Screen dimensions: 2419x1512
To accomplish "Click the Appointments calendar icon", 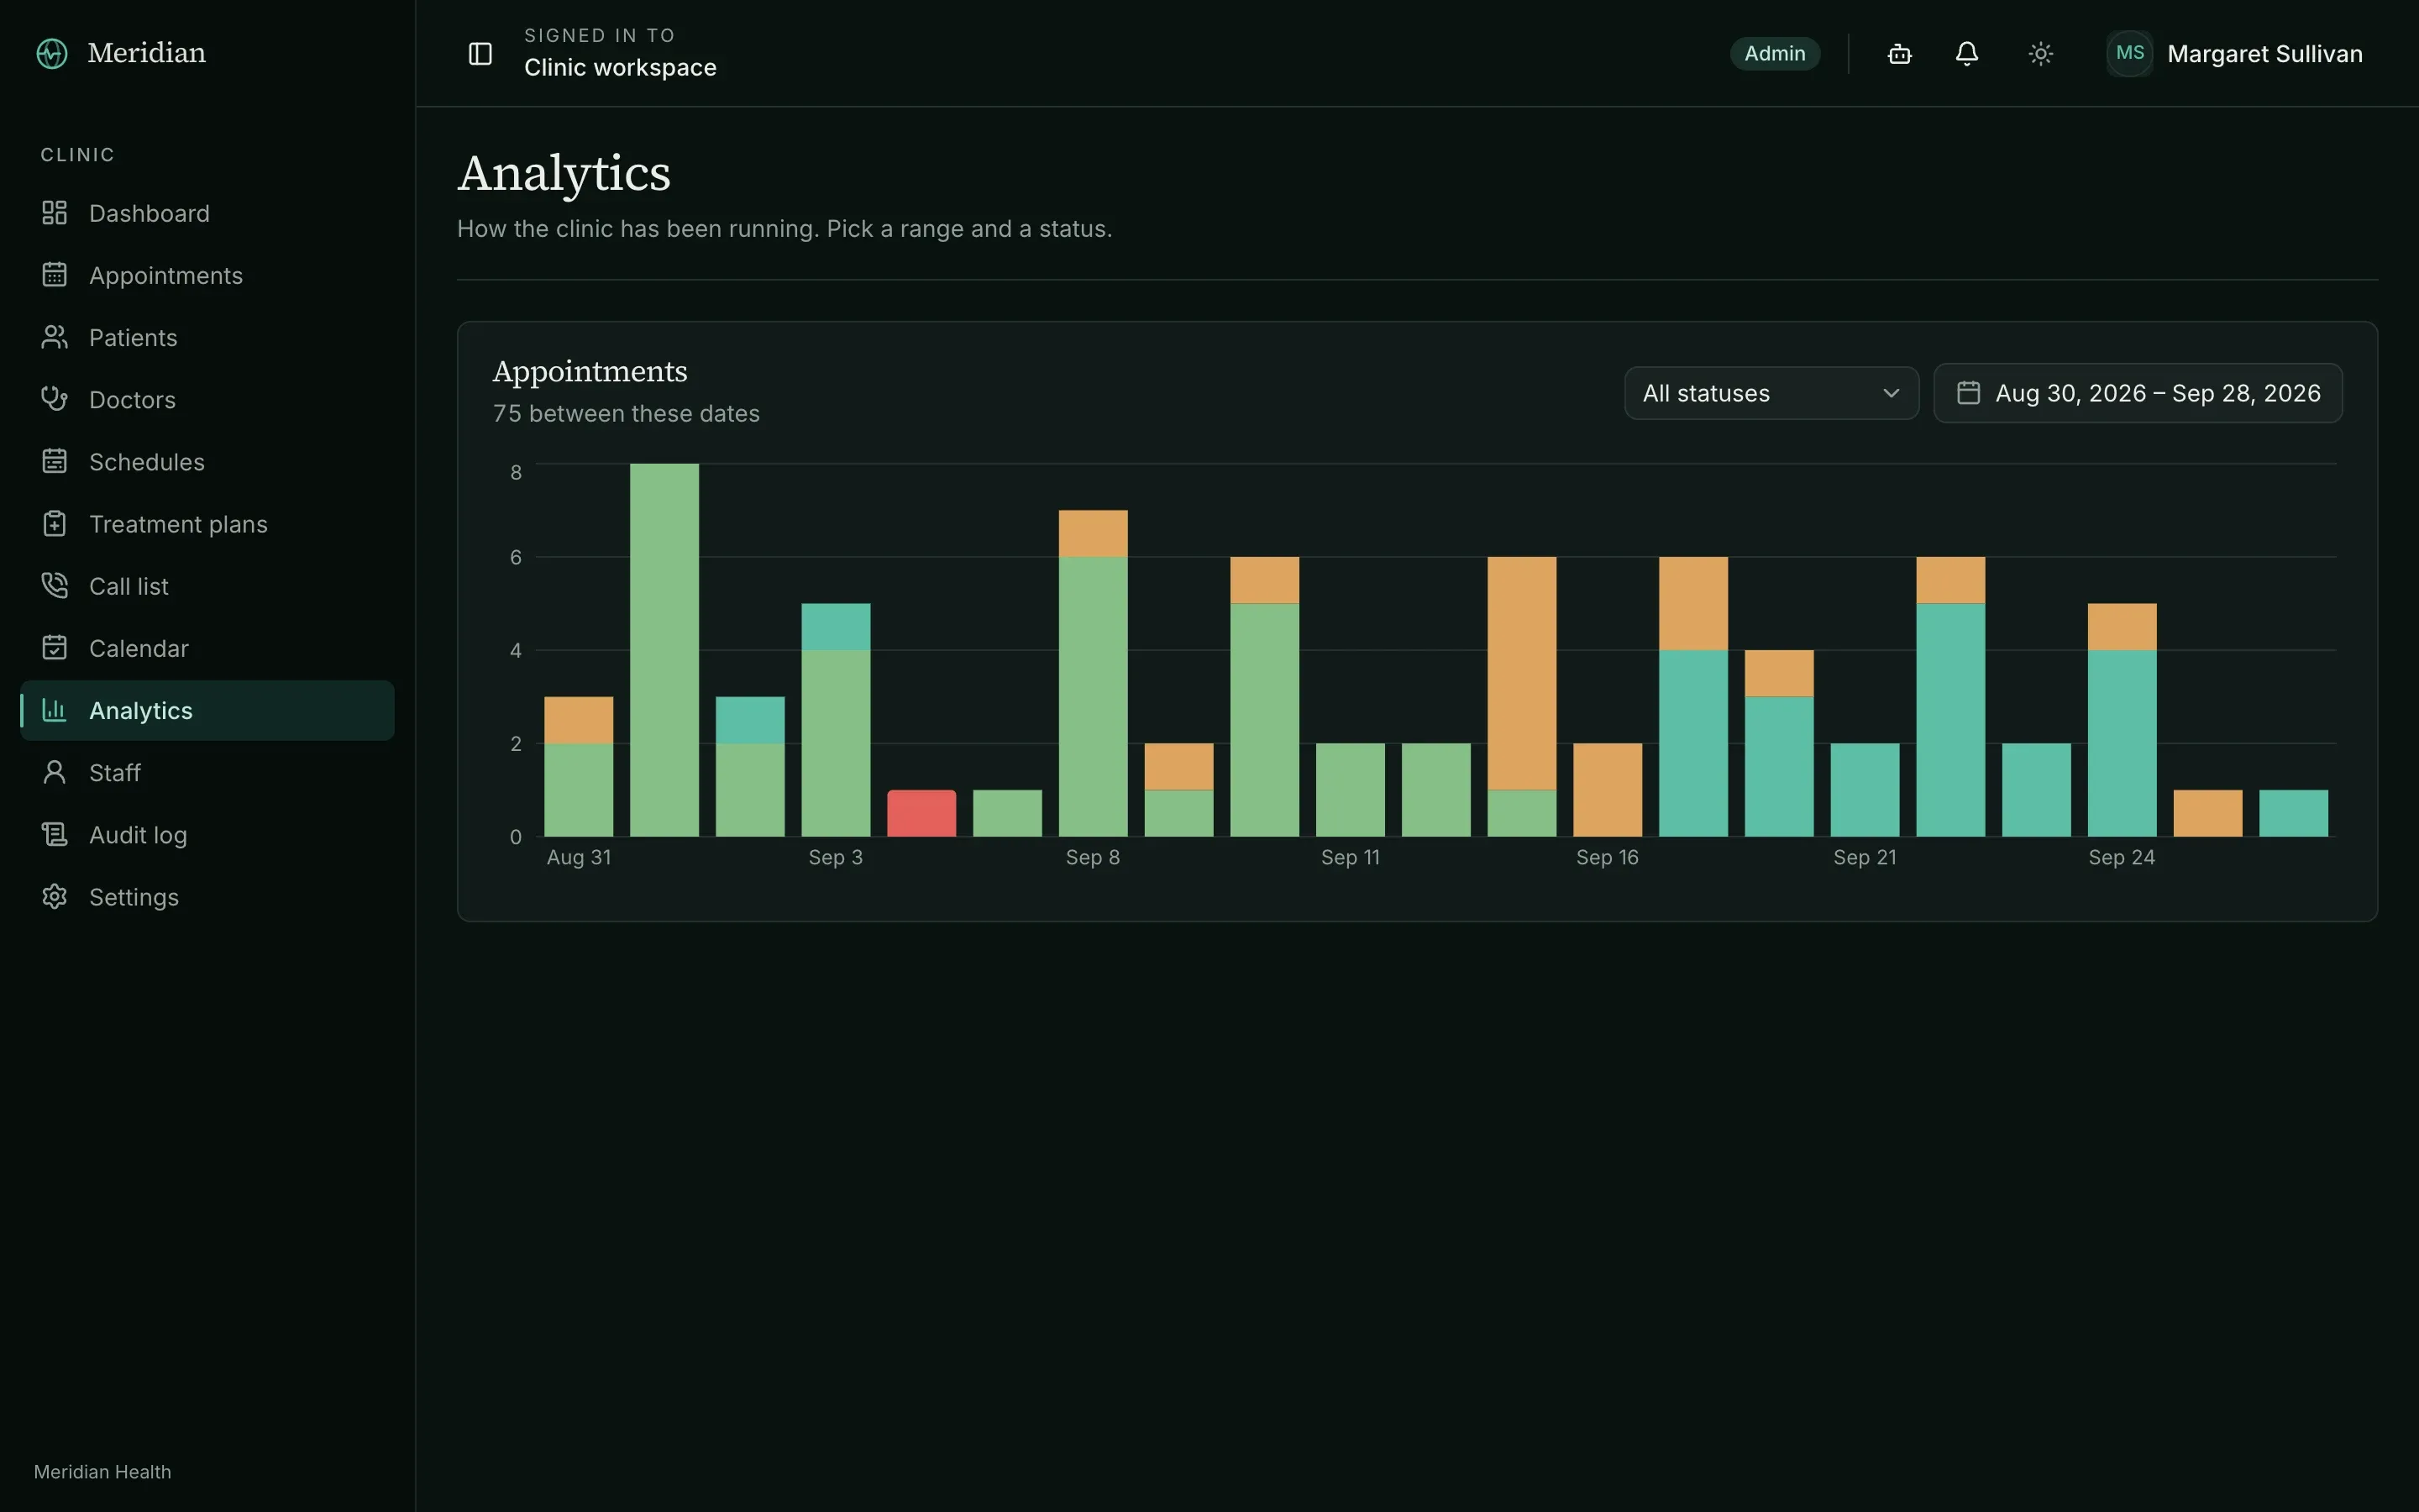I will tap(54, 275).
